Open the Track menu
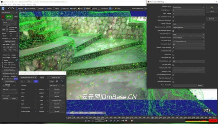Viewport: 218px width, 124px height. pos(14,5)
